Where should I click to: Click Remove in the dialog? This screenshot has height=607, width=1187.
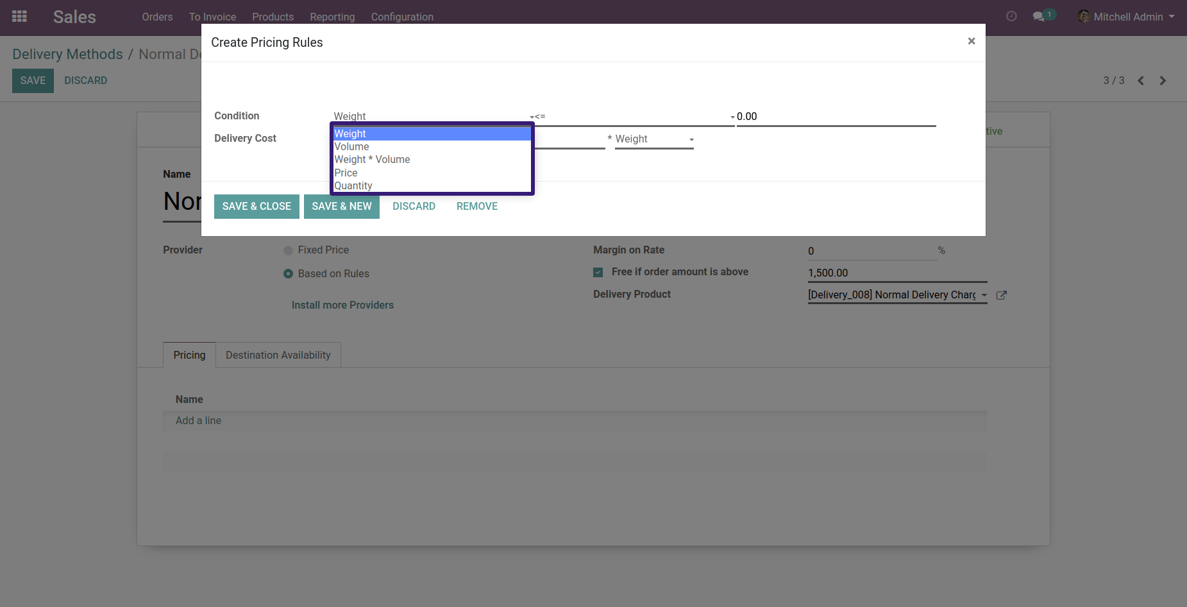click(477, 207)
